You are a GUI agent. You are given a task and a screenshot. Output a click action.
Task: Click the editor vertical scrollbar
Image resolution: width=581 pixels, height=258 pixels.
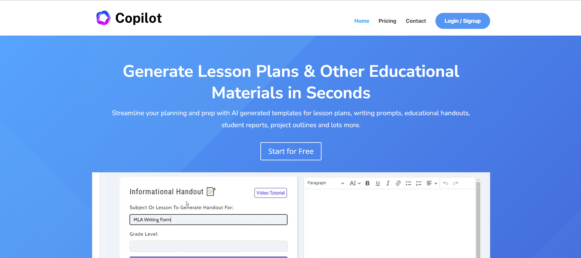(478, 220)
